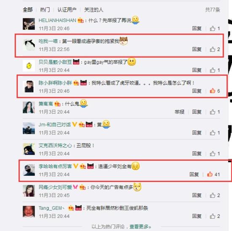
Task: Show the 全部 comments tab
Action: pos(28,10)
